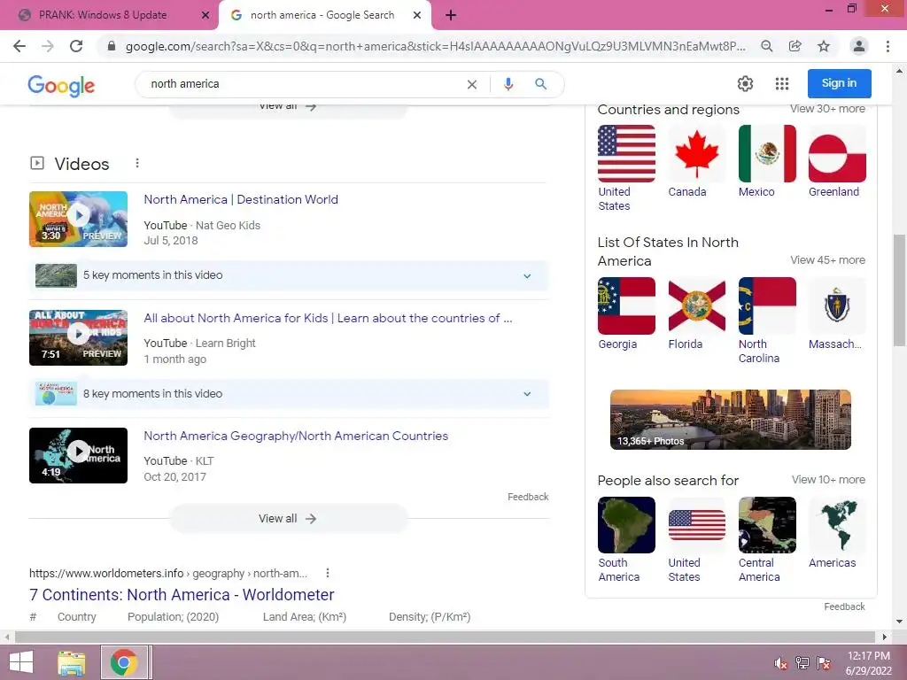Click the forward navigation arrow
Image resolution: width=907 pixels, height=680 pixels.
(x=48, y=46)
